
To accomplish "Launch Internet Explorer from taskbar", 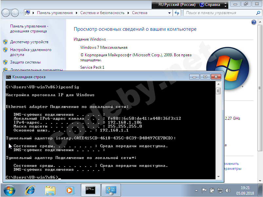I will [x=30, y=190].
